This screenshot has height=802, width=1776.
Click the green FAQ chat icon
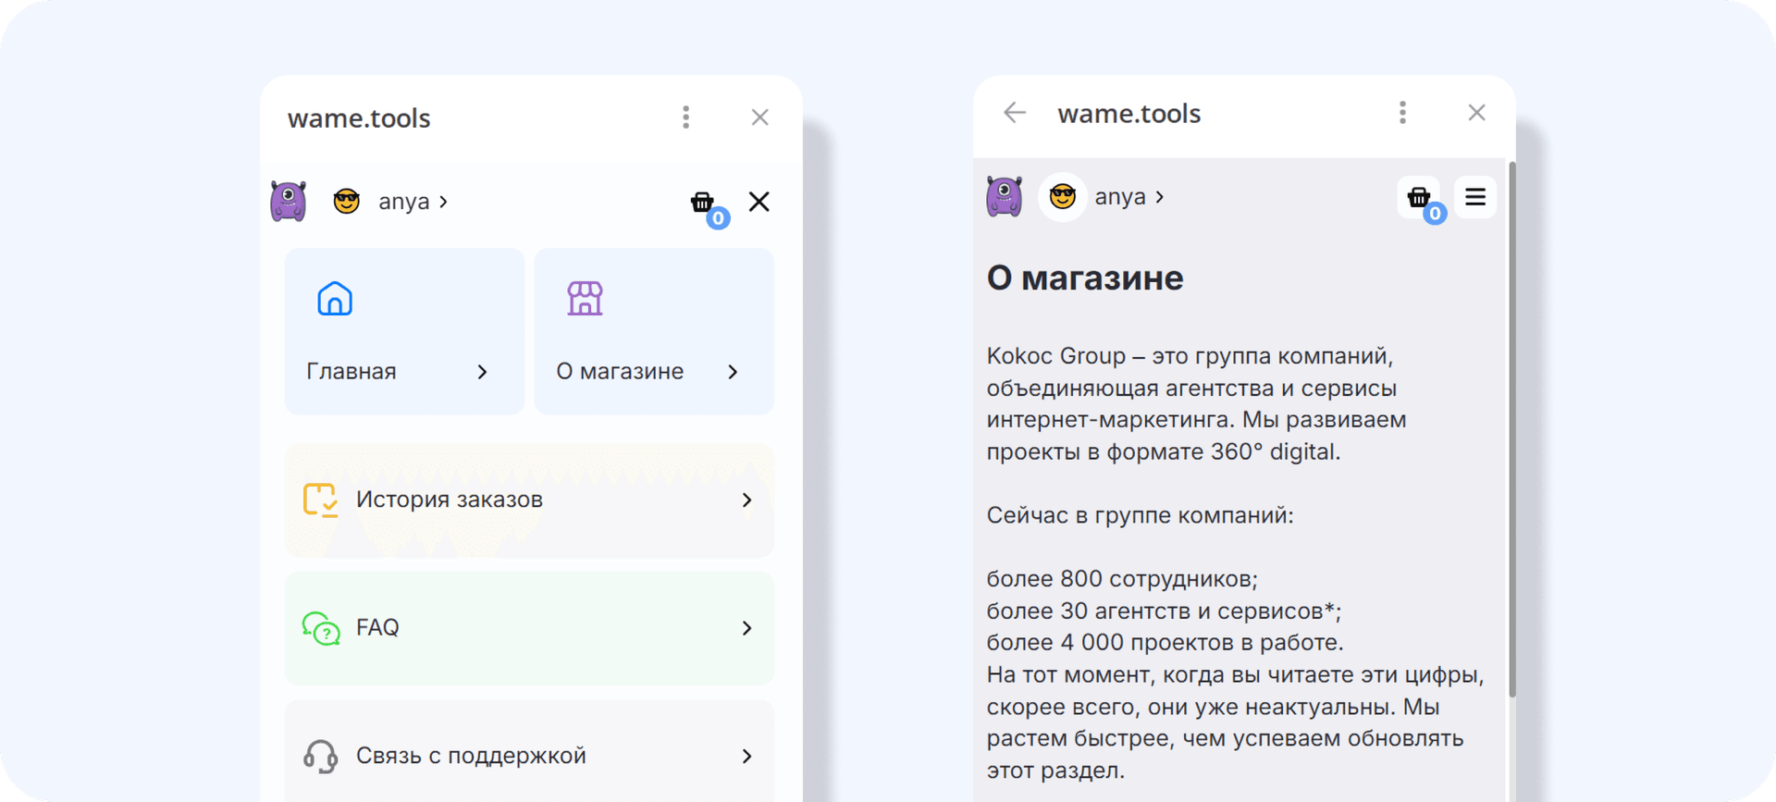pyautogui.click(x=321, y=628)
